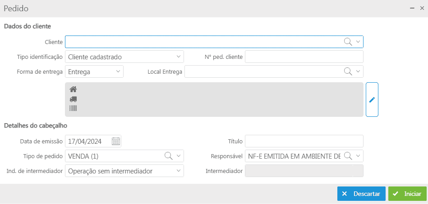Click the home icon in address panel
Viewport: 428px width, 204px height.
(x=73, y=89)
